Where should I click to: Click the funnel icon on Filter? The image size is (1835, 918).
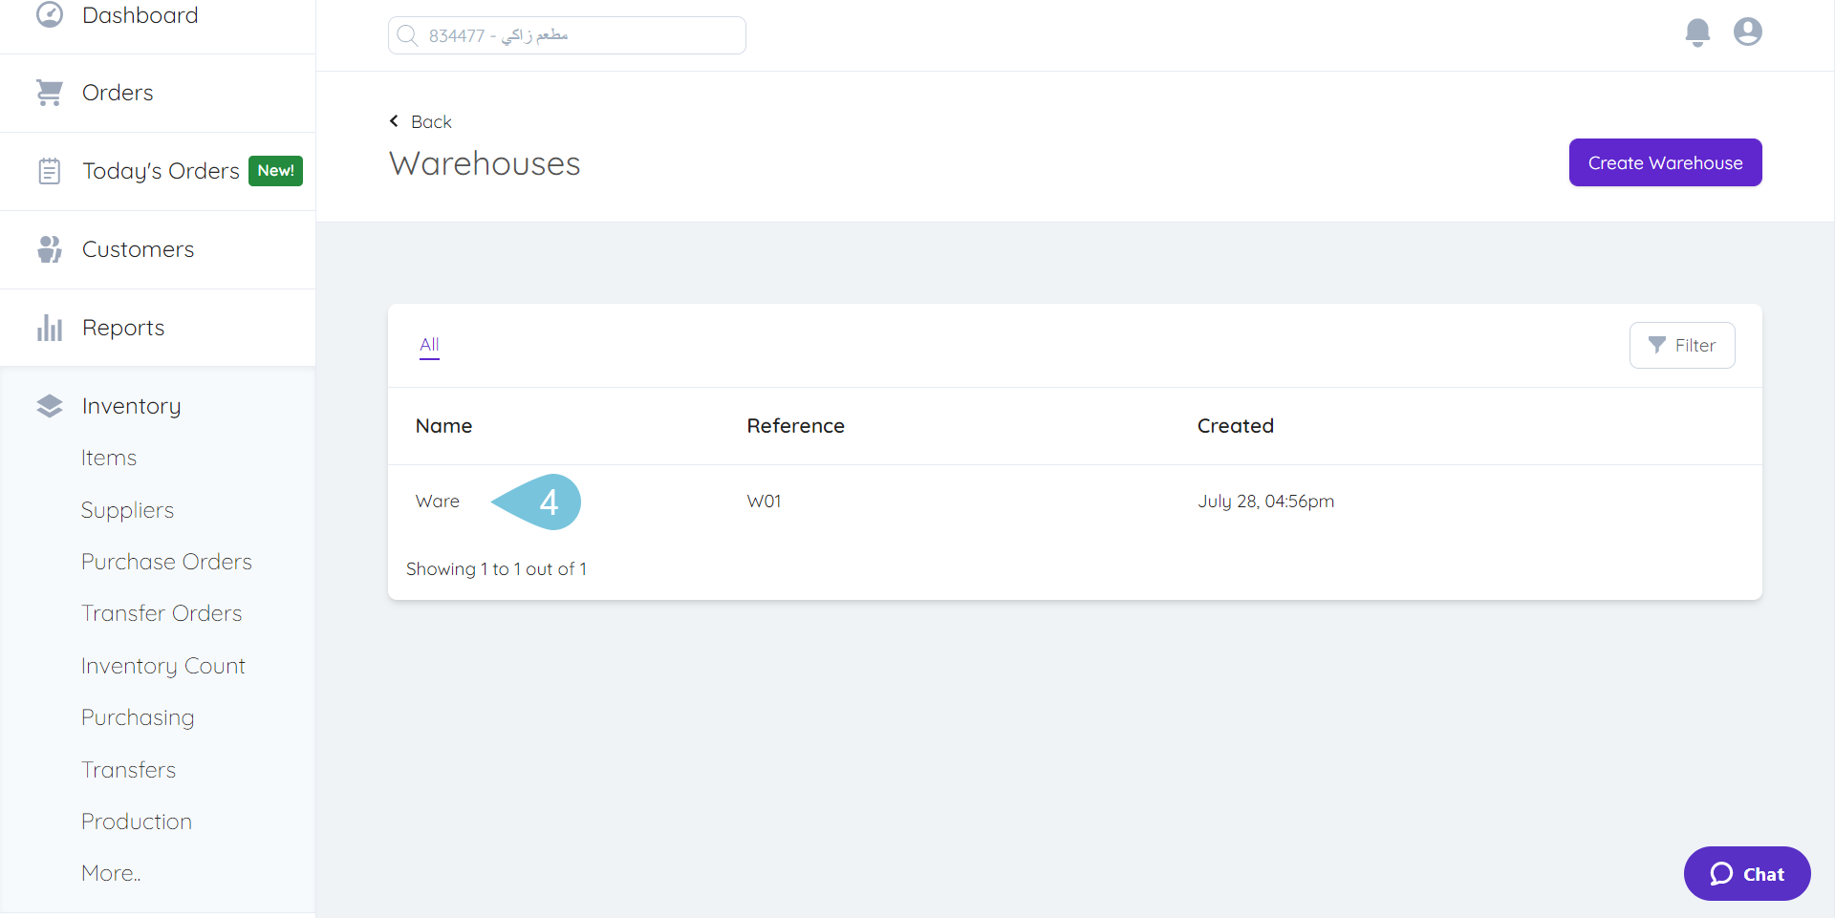point(1657,345)
